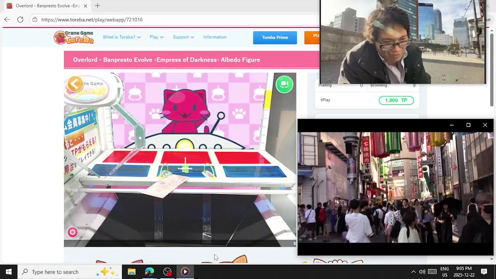This screenshot has width=496, height=279.
Task: Navigate back in the browser
Action: pos(7,19)
